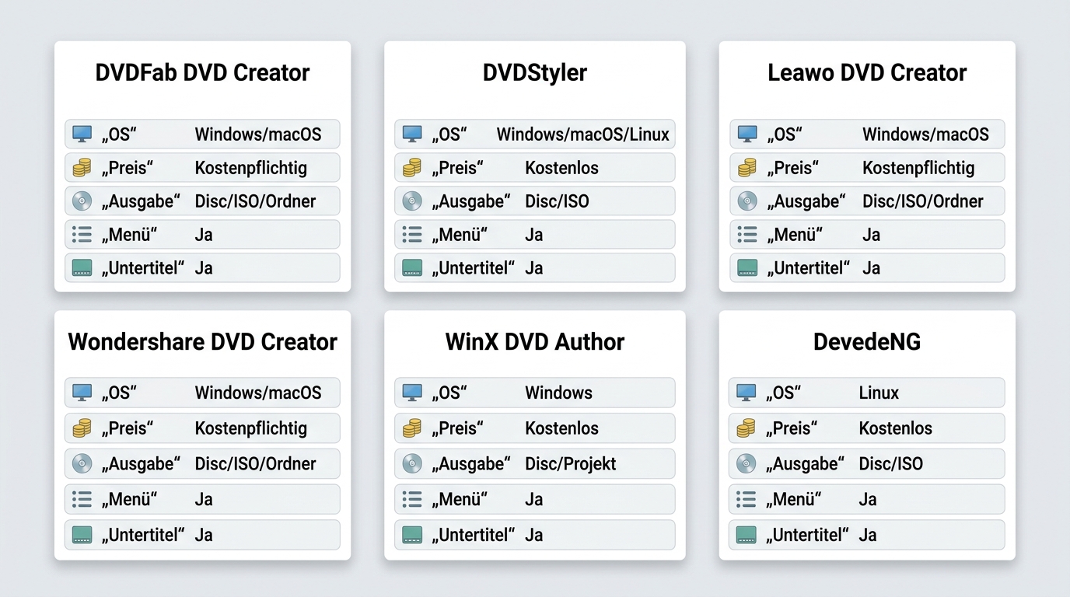1070x597 pixels.
Task: Click the monitor icon in Wondershare DVD Creator card
Action: click(82, 393)
